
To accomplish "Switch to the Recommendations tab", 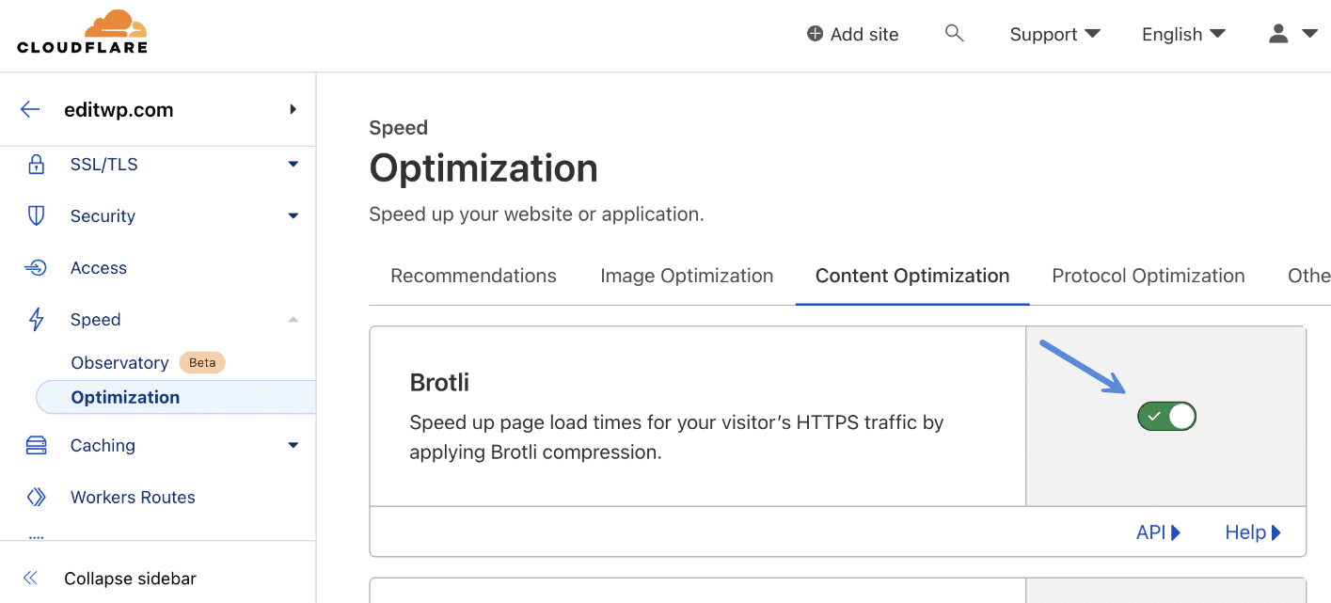I will coord(473,276).
